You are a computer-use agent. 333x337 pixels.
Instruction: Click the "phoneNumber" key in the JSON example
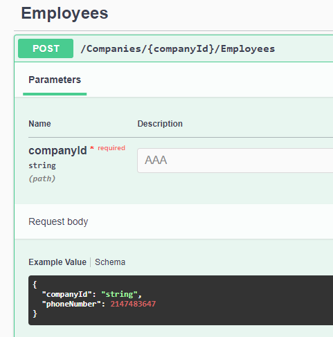tap(71, 304)
